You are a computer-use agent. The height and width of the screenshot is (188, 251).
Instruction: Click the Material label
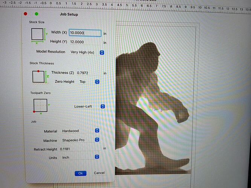(x=51, y=131)
